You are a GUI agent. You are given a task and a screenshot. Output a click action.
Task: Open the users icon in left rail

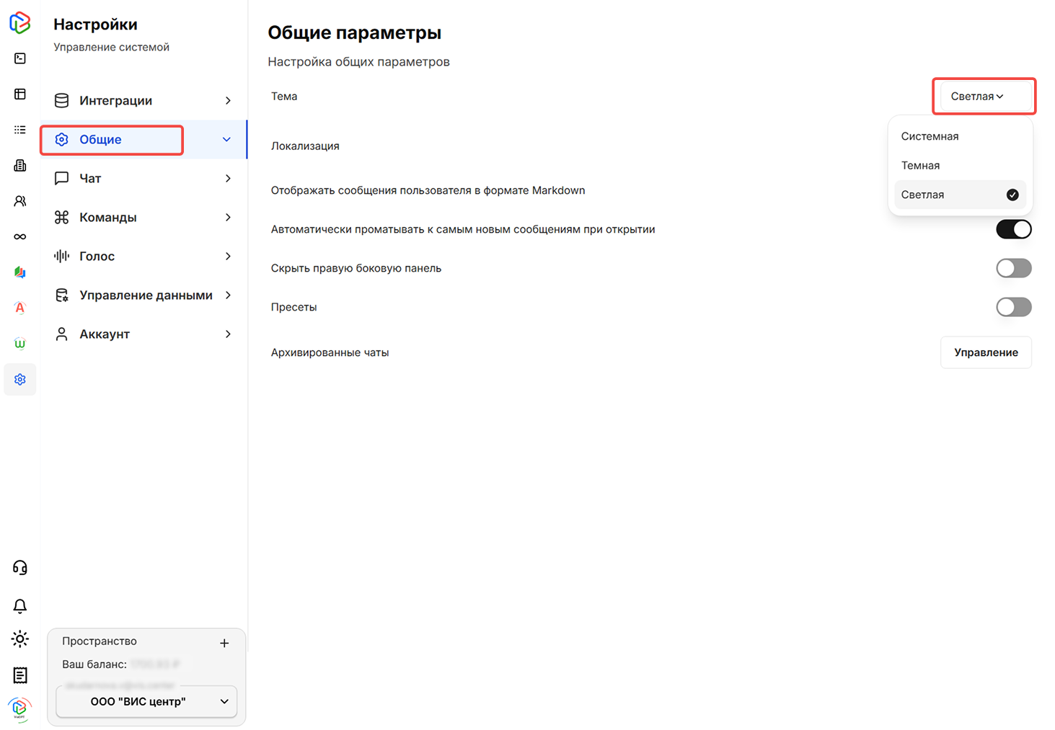click(20, 201)
